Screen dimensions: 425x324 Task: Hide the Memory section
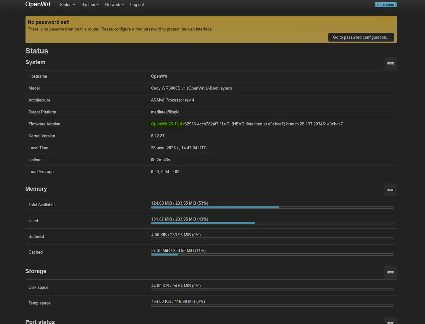[390, 190]
